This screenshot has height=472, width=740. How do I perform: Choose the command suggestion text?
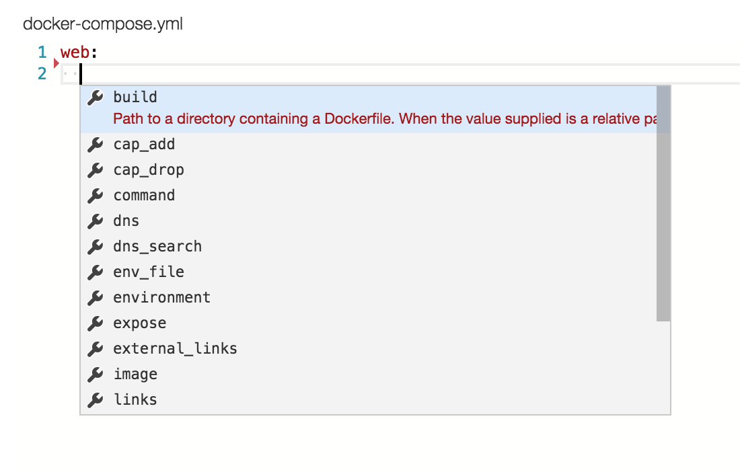144,195
